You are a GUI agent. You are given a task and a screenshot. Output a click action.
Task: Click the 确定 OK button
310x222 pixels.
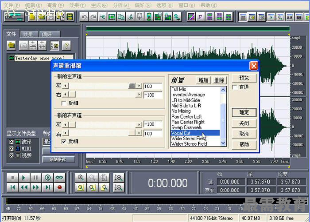tap(244, 112)
